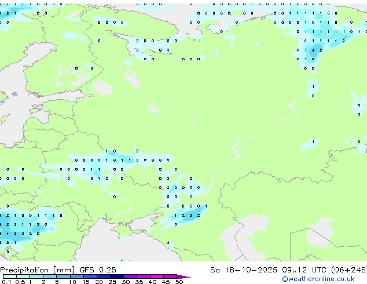Select the 5–10 mm blue legend swatch
Viewport: 367px width, 284px height.
63,276
